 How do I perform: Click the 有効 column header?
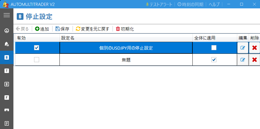[x=37, y=38]
